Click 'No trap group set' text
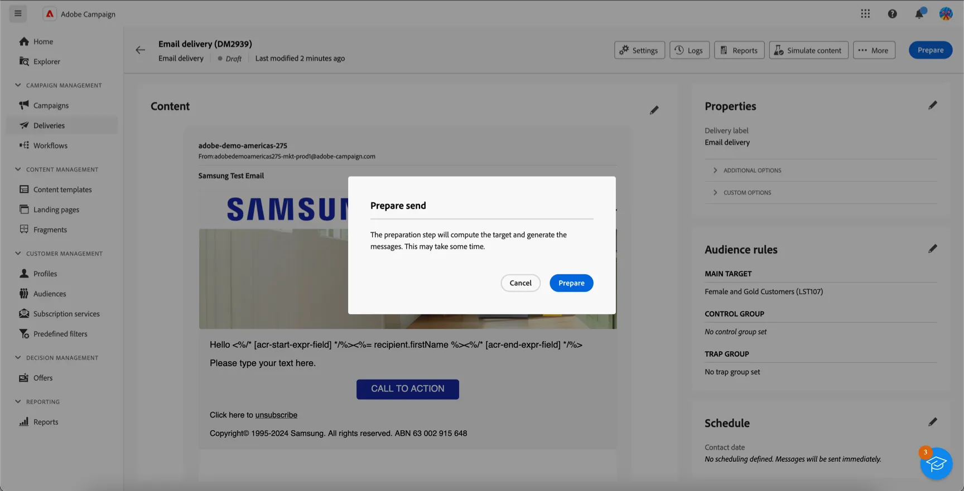 pos(732,372)
